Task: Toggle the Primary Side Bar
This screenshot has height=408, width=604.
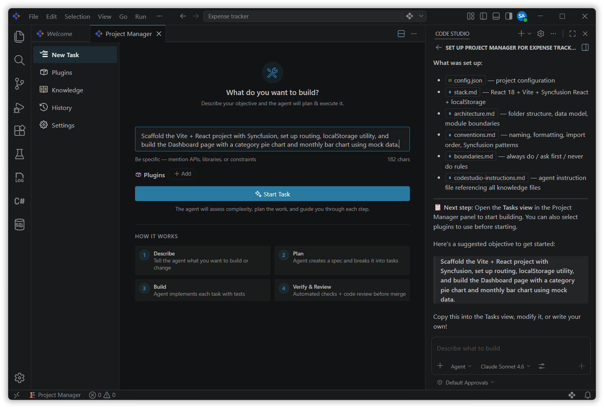Action: (x=483, y=16)
